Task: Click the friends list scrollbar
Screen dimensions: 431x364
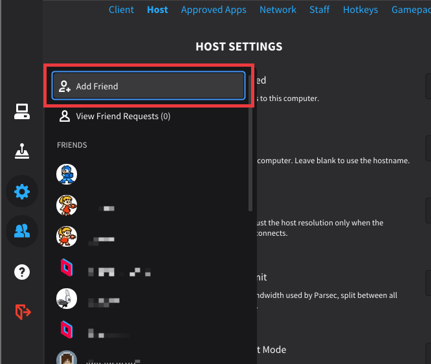Action: [x=250, y=142]
